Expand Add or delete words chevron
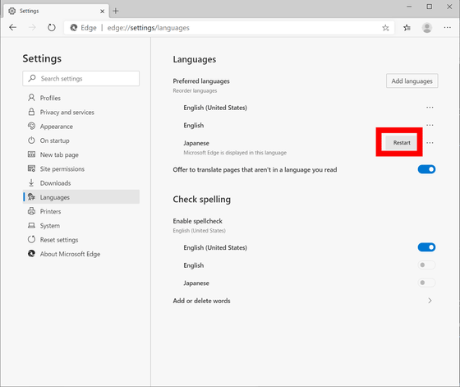Image resolution: width=460 pixels, height=387 pixels. pyautogui.click(x=430, y=301)
